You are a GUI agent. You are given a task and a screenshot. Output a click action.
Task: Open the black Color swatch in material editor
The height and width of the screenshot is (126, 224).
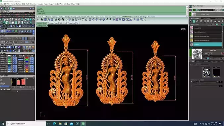[x=216, y=72]
